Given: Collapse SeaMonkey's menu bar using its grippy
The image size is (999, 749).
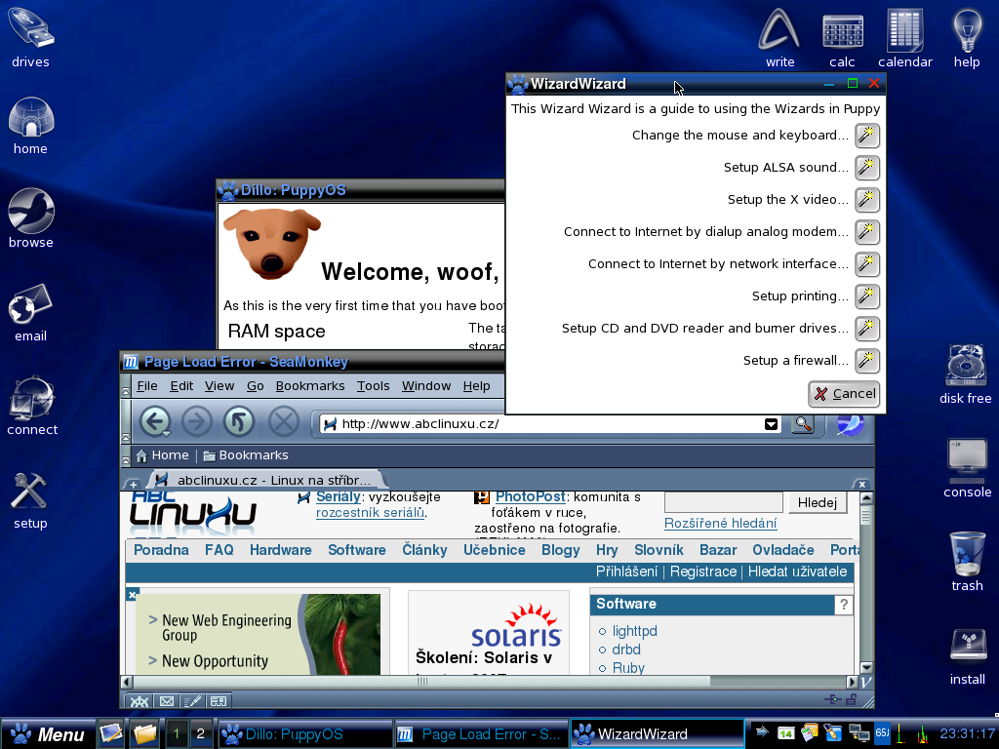Looking at the screenshot, I should coord(126,386).
